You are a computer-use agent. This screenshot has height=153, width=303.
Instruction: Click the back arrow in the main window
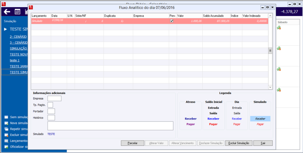7,12
